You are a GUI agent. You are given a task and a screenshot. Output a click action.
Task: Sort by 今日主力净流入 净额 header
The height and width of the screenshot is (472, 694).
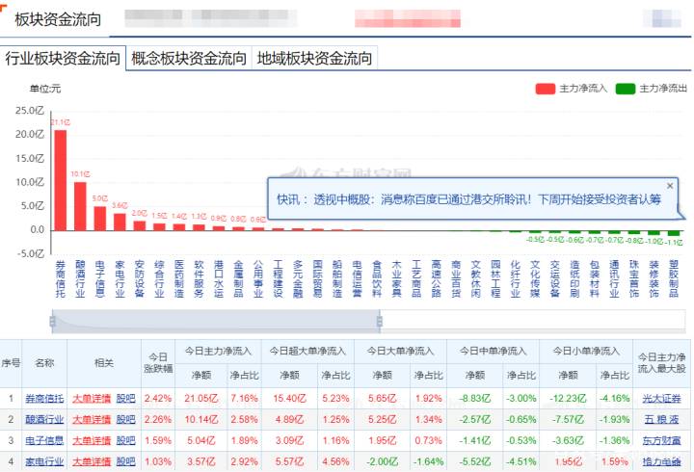201,376
